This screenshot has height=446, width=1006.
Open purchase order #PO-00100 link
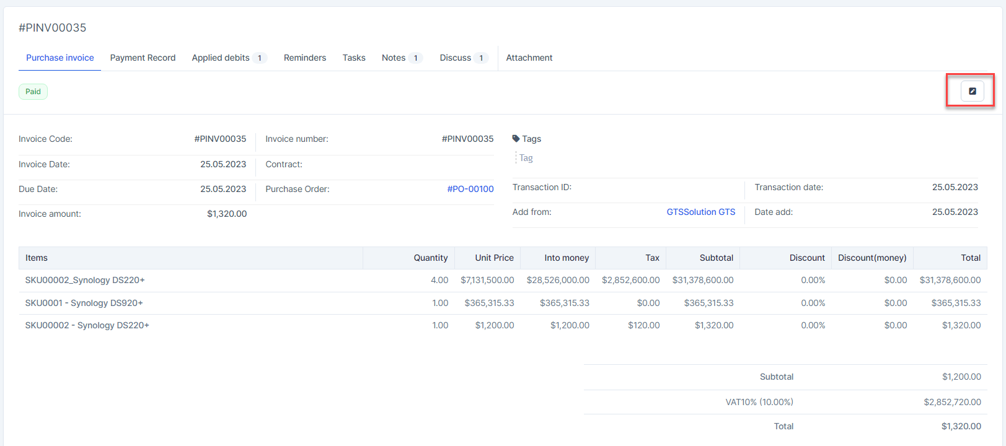pyautogui.click(x=470, y=189)
